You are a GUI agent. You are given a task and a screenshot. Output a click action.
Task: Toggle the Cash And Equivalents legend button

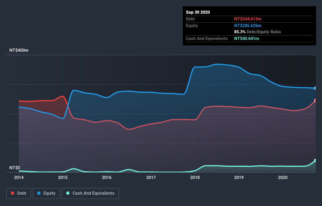click(x=90, y=193)
